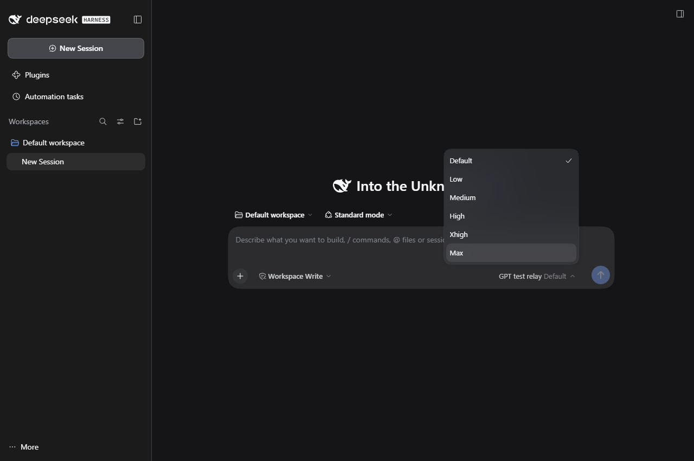
Task: Click the Workspaces section label
Action: click(x=29, y=121)
